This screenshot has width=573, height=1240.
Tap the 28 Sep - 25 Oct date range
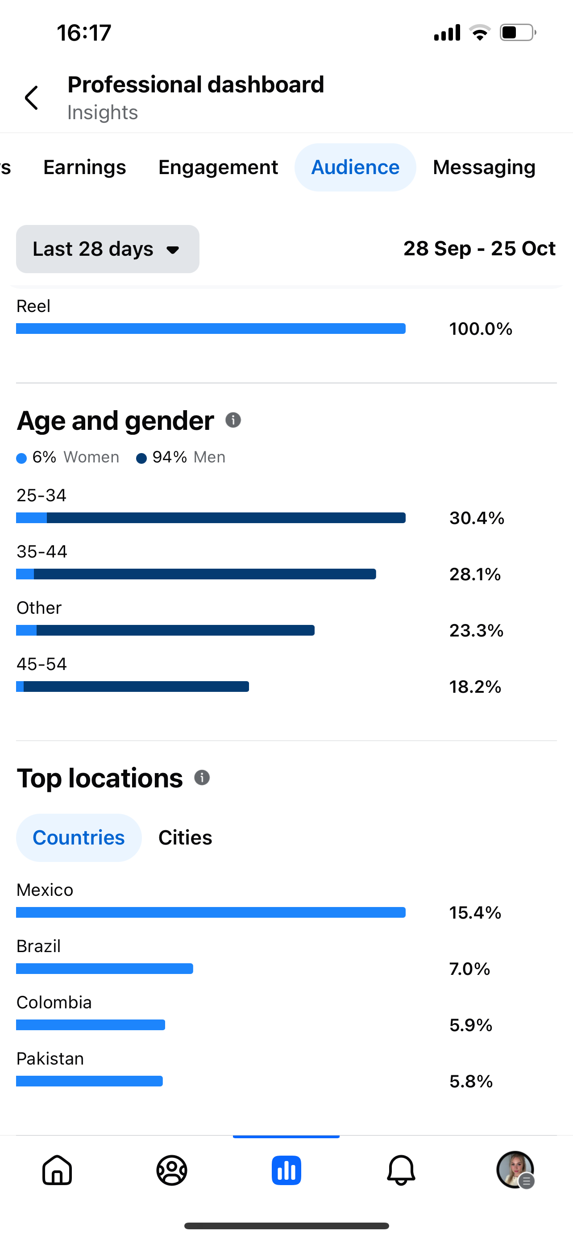[x=479, y=249]
